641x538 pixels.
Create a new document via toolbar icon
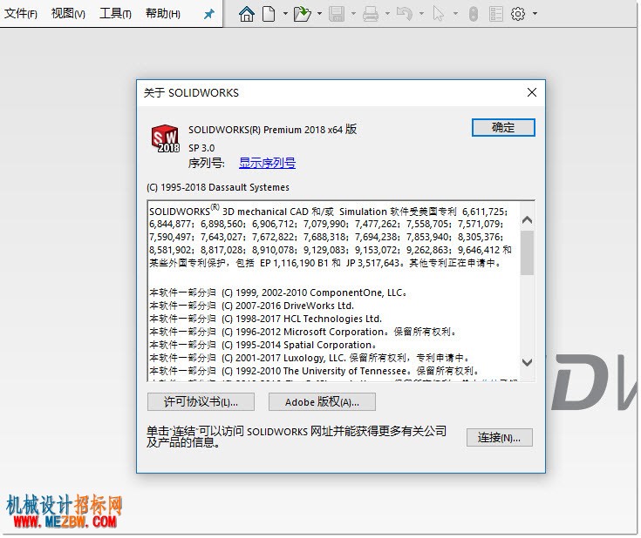[x=269, y=14]
